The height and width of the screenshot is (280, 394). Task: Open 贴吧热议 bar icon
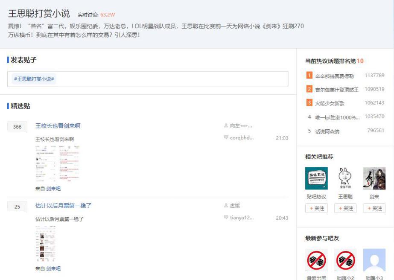[316, 178]
